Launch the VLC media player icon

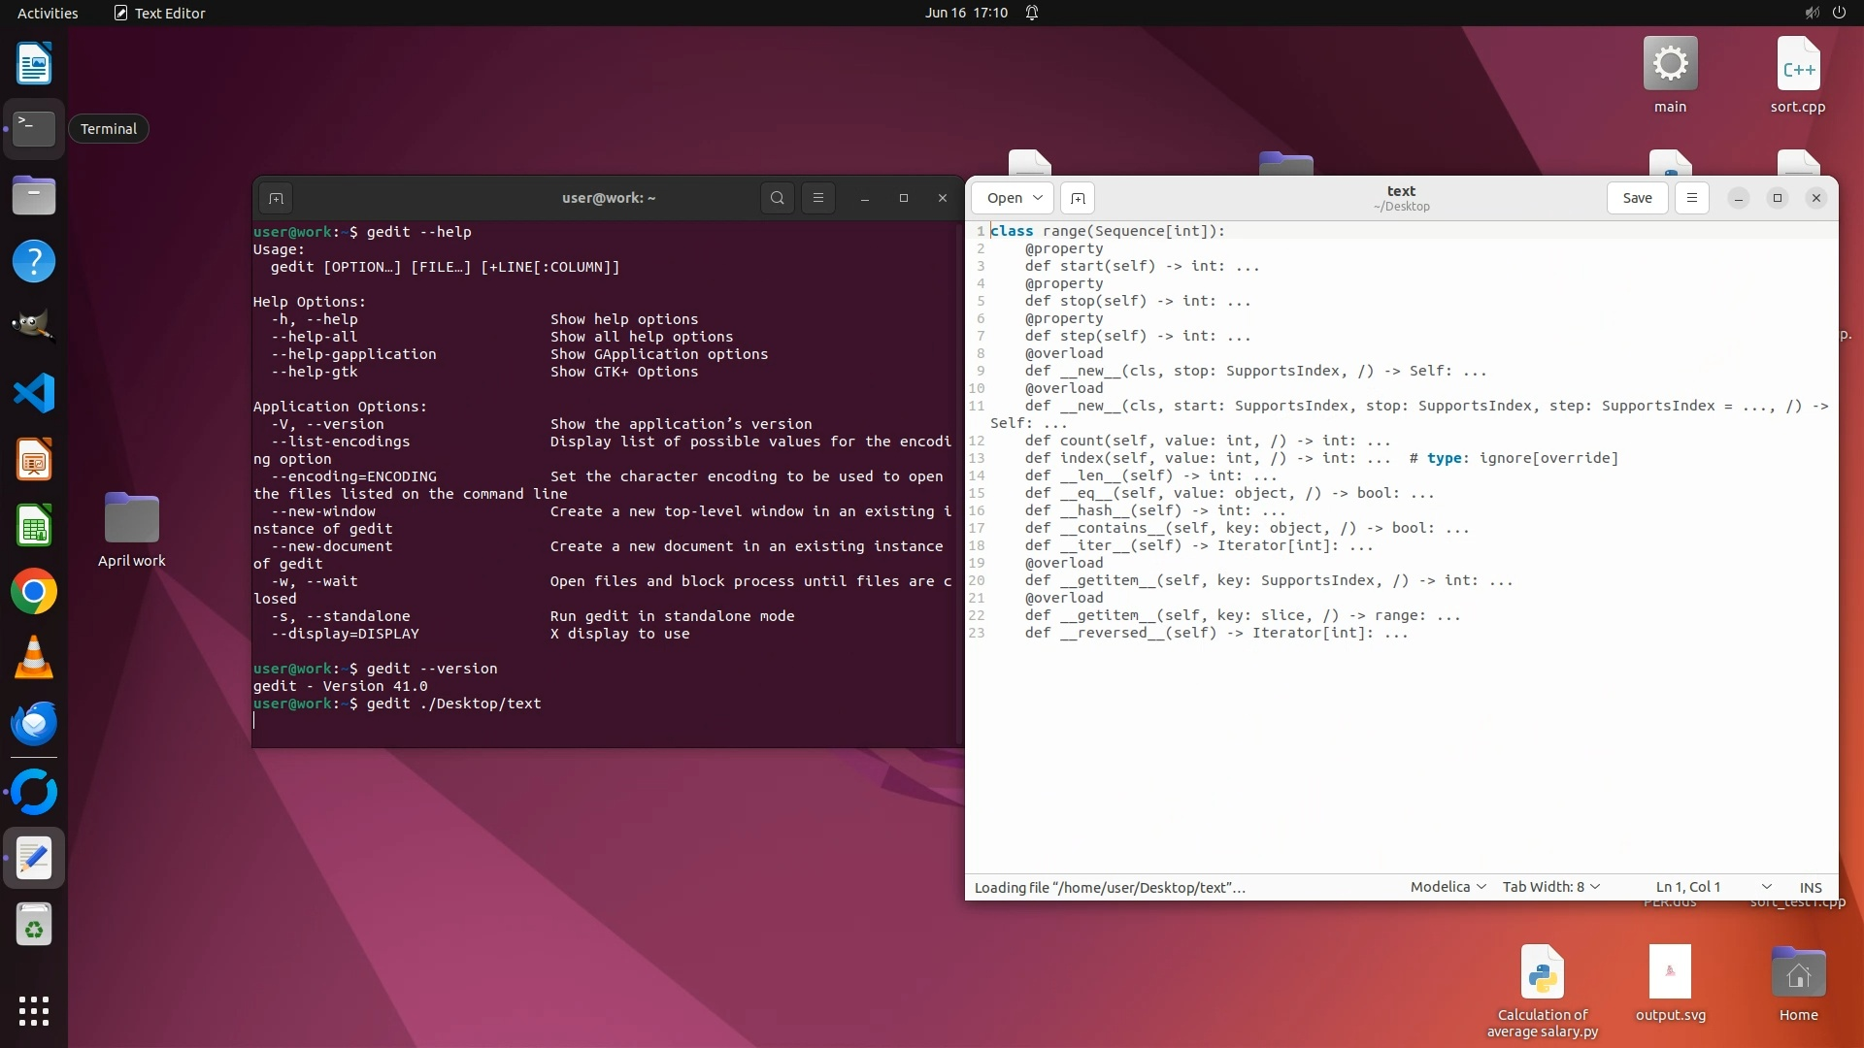click(34, 658)
